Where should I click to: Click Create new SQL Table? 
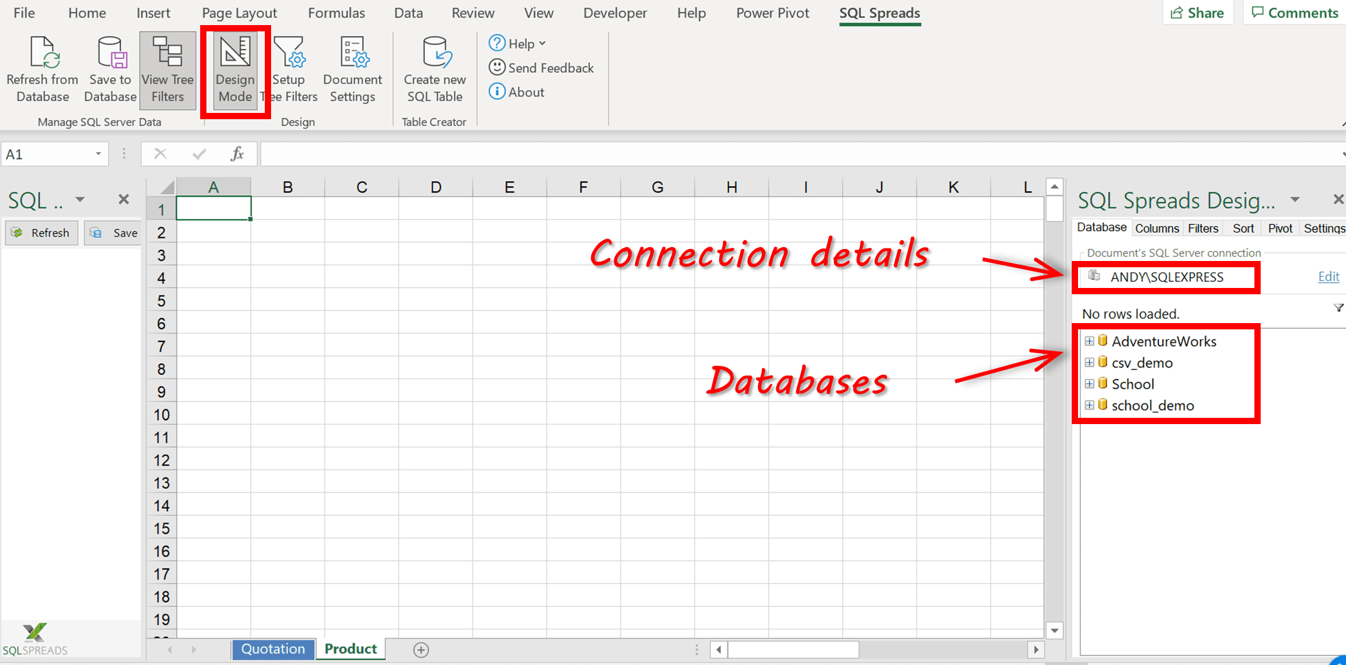click(x=434, y=70)
